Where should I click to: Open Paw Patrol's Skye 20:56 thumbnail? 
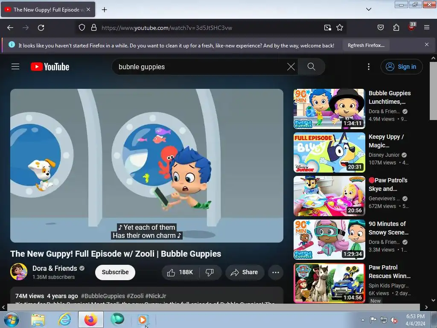329,196
